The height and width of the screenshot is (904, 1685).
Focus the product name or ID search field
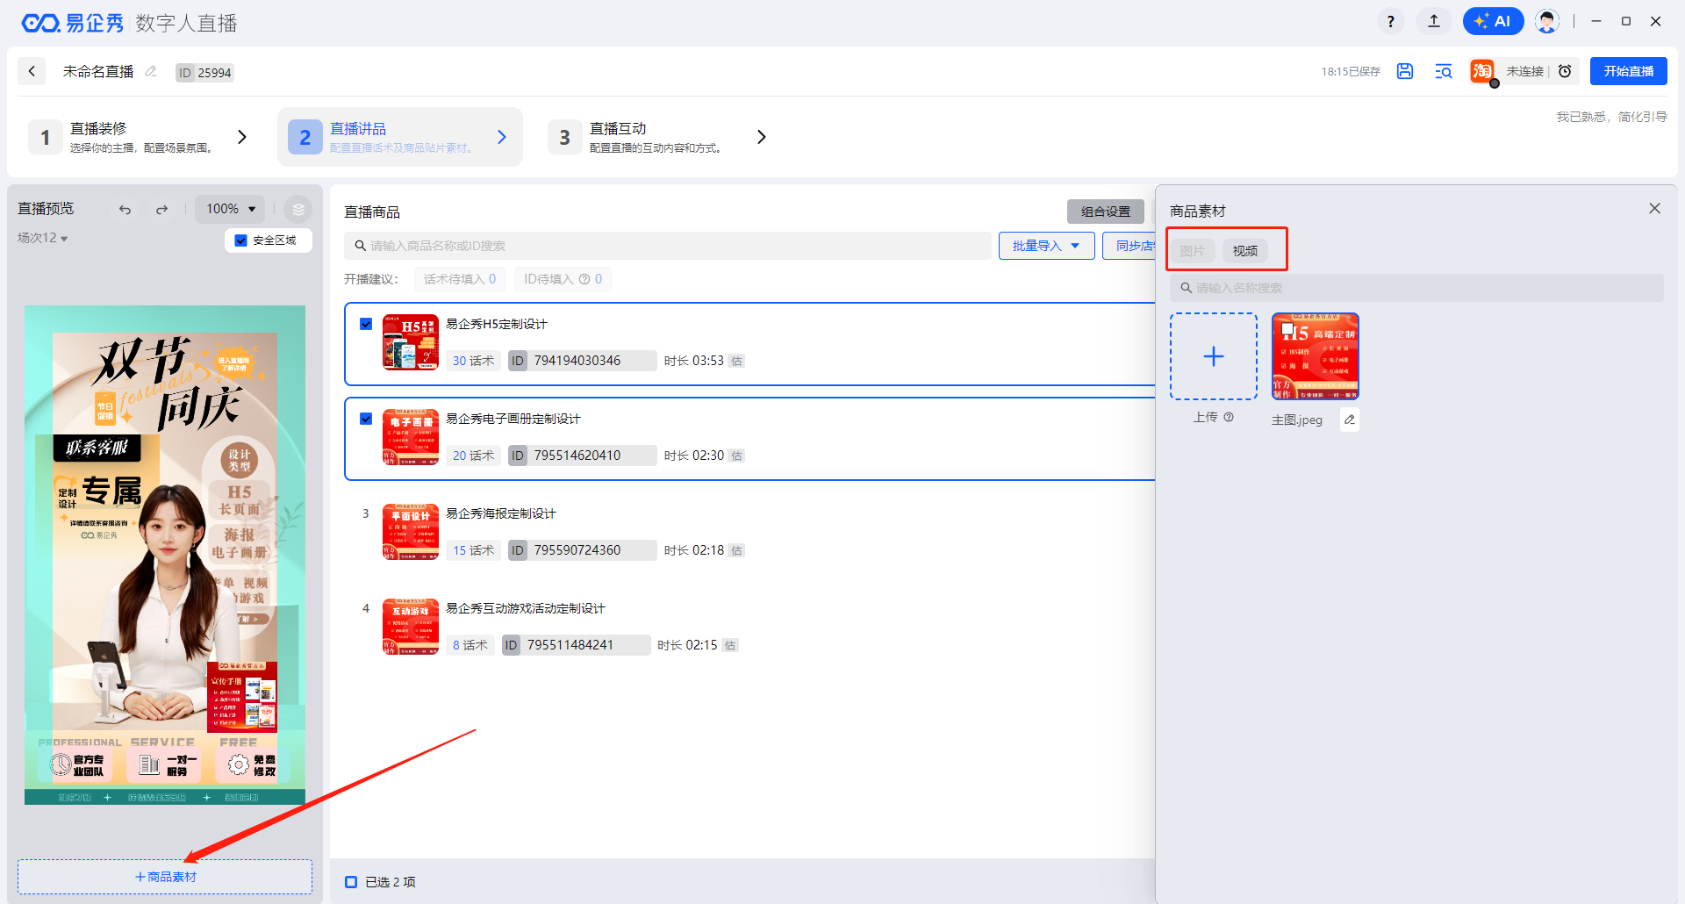[x=667, y=246]
